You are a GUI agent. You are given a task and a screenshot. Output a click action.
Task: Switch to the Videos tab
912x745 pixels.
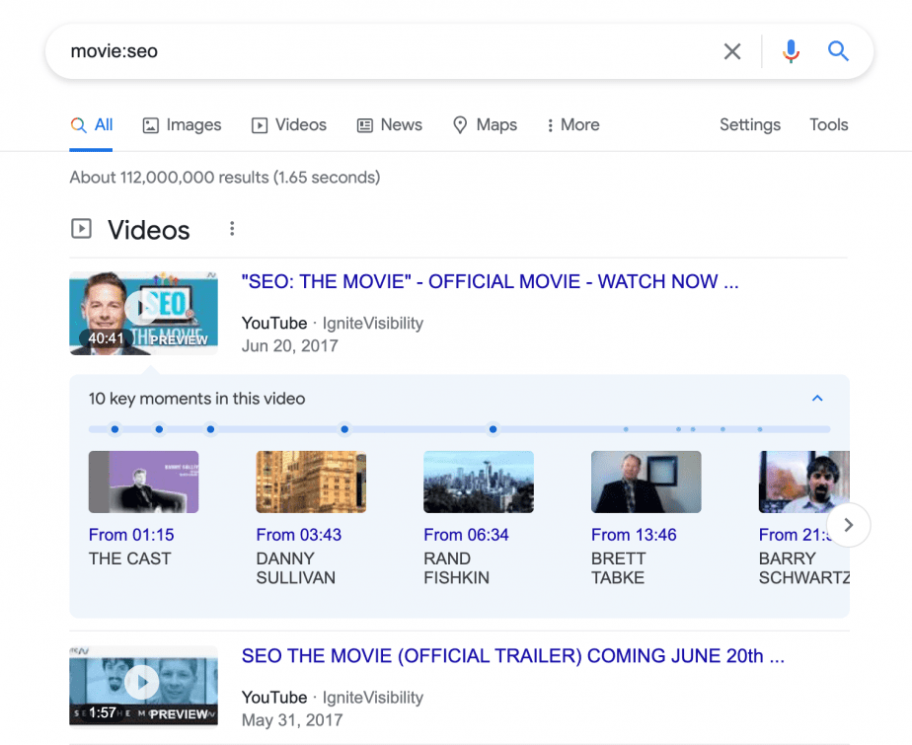289,125
